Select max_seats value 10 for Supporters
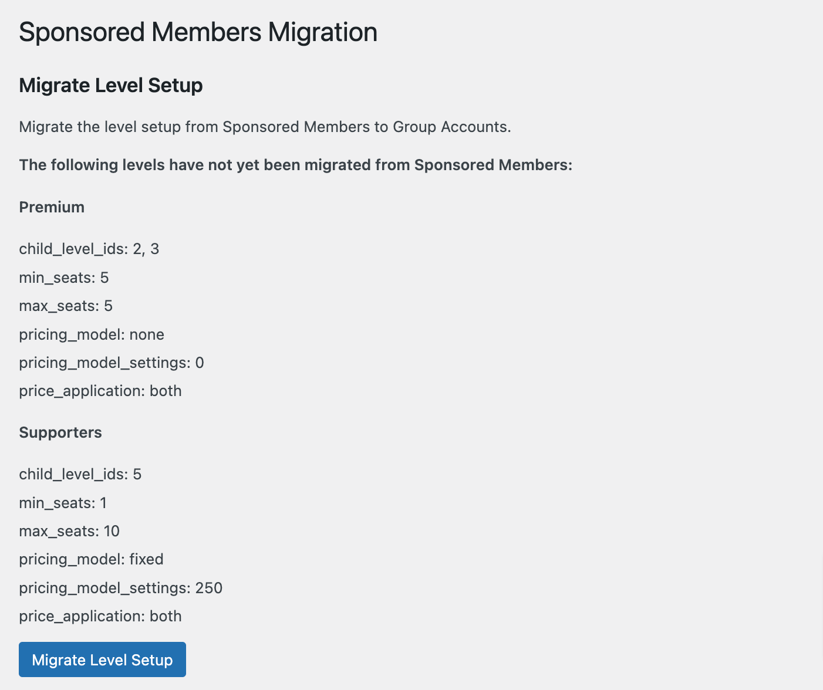The image size is (823, 690). pyautogui.click(x=69, y=530)
